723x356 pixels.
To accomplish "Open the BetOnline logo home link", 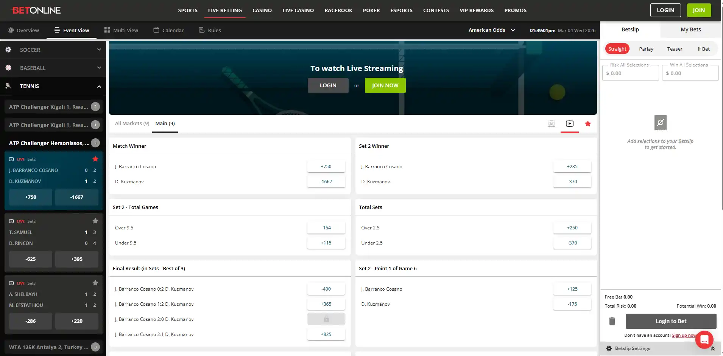I will pyautogui.click(x=36, y=10).
